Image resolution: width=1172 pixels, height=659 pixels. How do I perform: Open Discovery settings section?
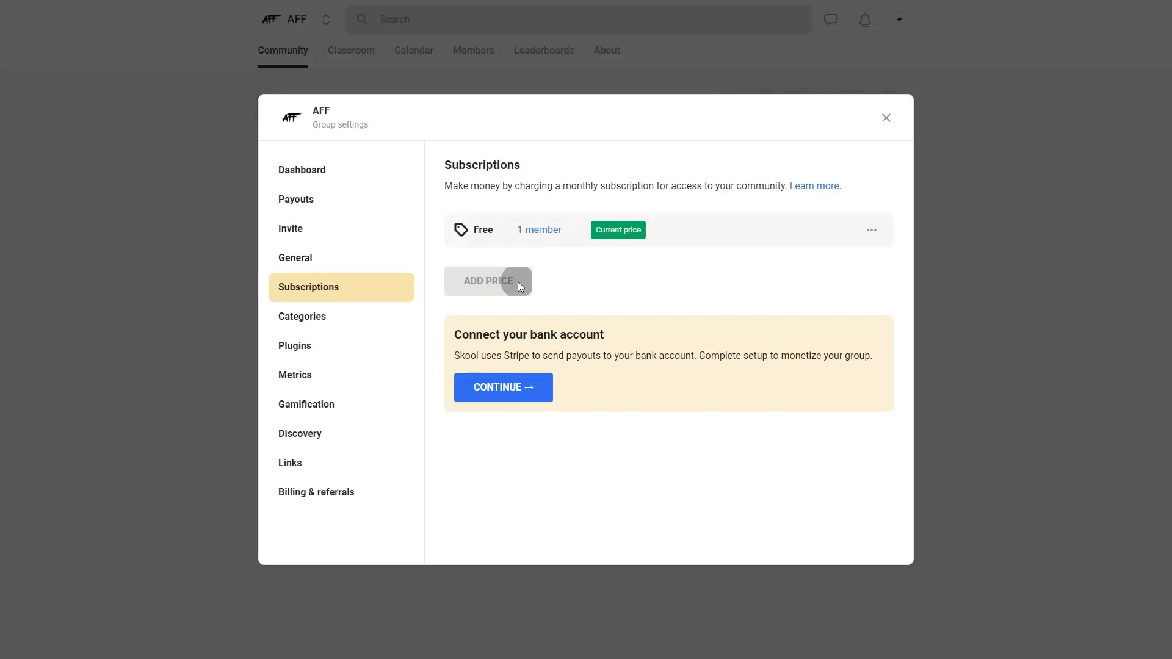(x=341, y=434)
